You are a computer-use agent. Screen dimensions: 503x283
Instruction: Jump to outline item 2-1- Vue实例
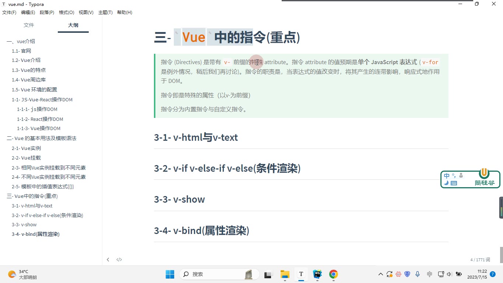[27, 148]
